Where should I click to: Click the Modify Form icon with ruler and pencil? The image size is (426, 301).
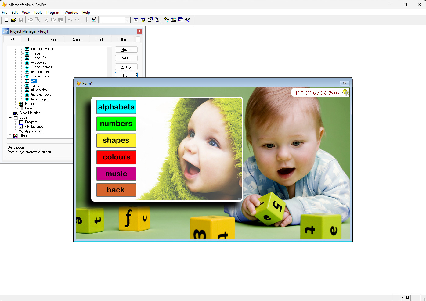click(x=94, y=20)
